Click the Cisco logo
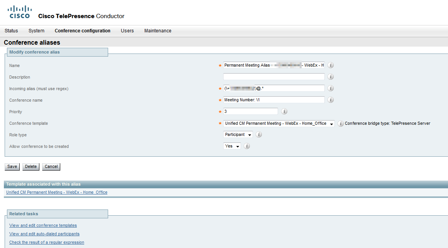 coord(20,12)
